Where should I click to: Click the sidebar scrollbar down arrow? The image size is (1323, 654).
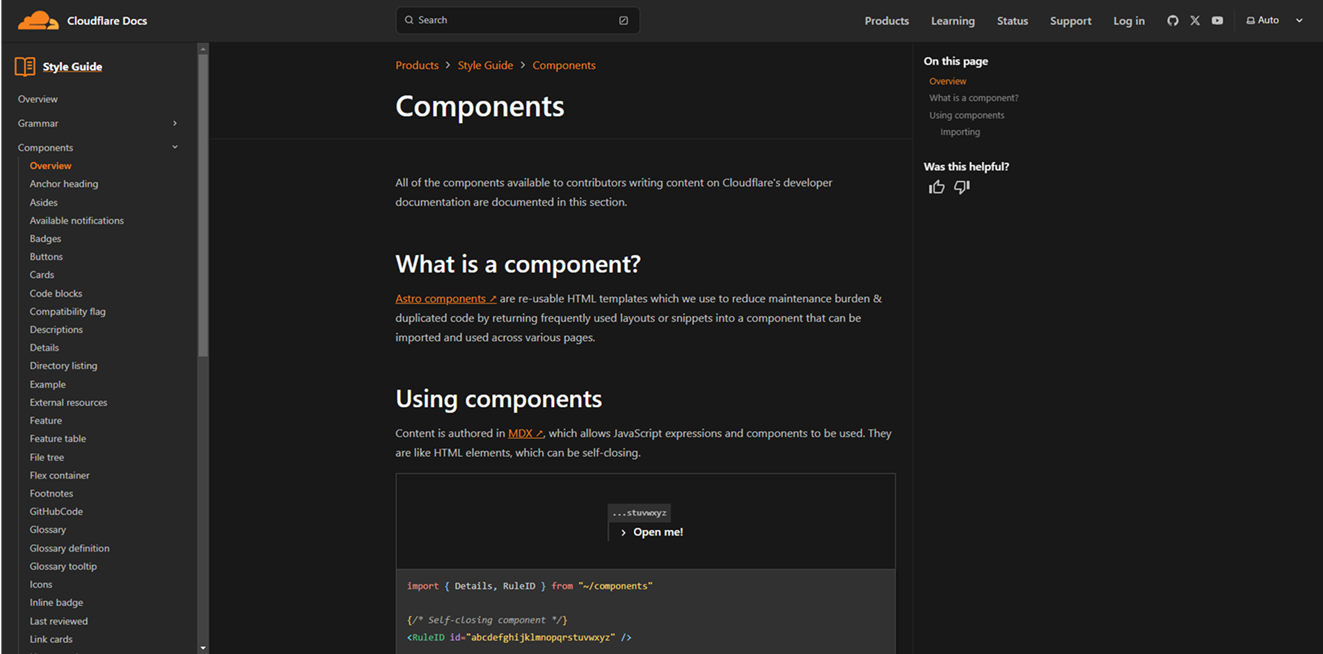point(203,648)
